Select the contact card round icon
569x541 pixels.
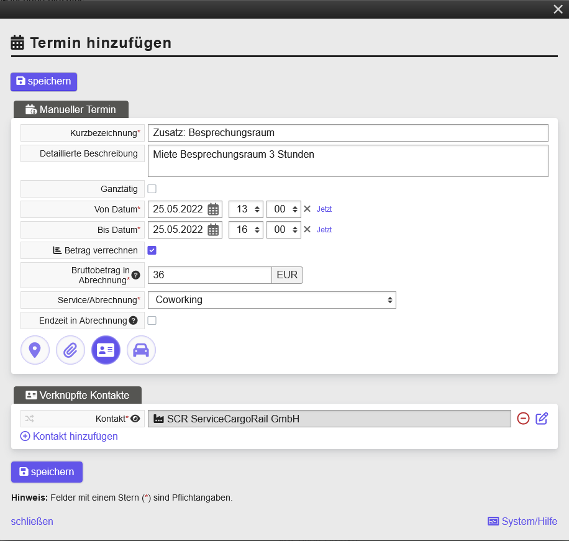click(106, 350)
